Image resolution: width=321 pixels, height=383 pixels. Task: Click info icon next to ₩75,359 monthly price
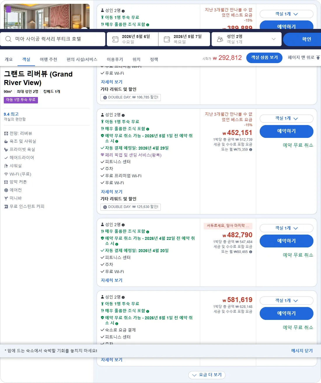pyautogui.click(x=251, y=150)
